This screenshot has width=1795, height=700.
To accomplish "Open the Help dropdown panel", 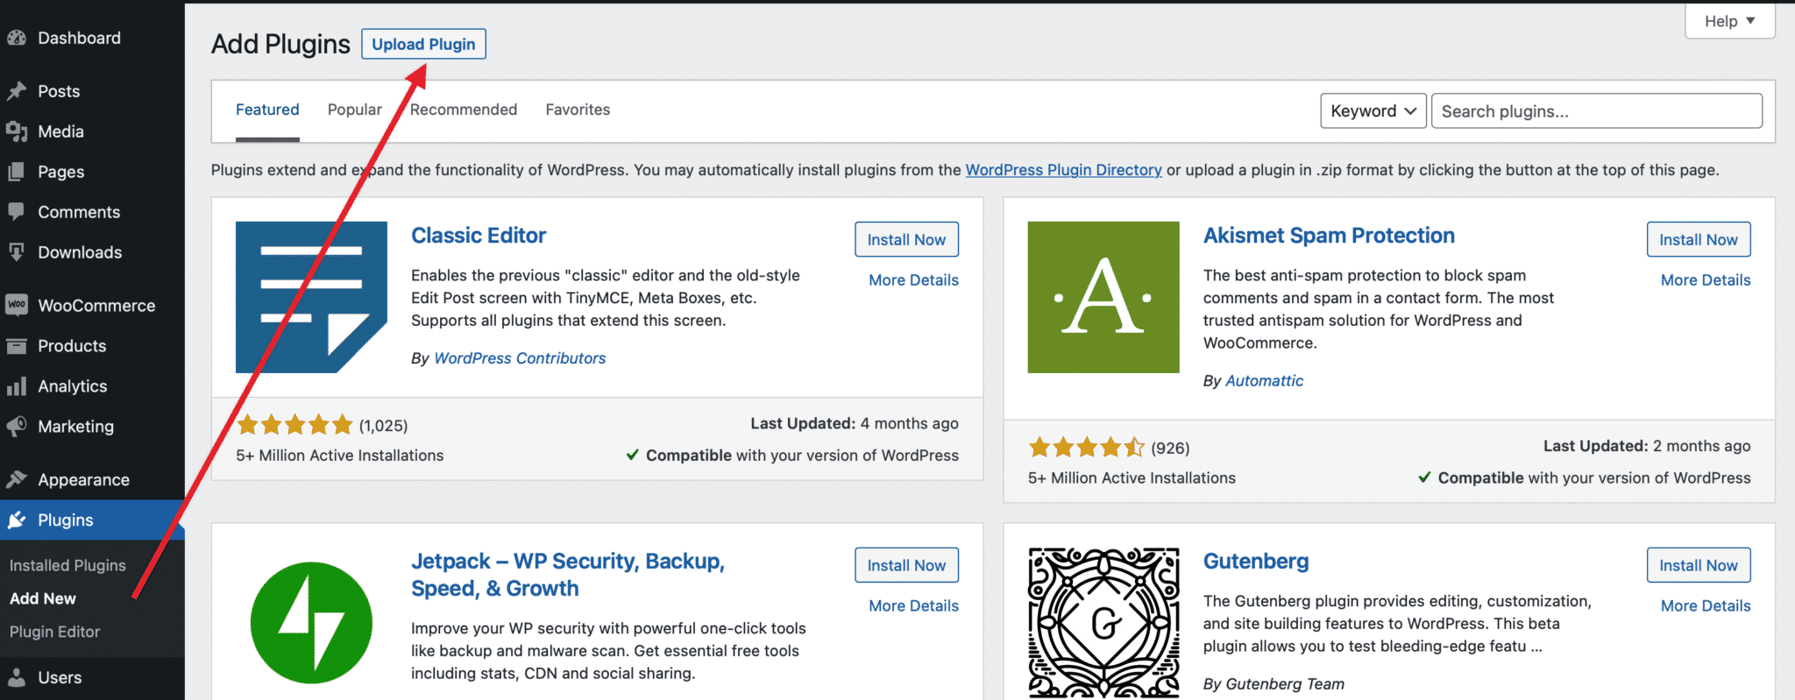I will [1729, 21].
